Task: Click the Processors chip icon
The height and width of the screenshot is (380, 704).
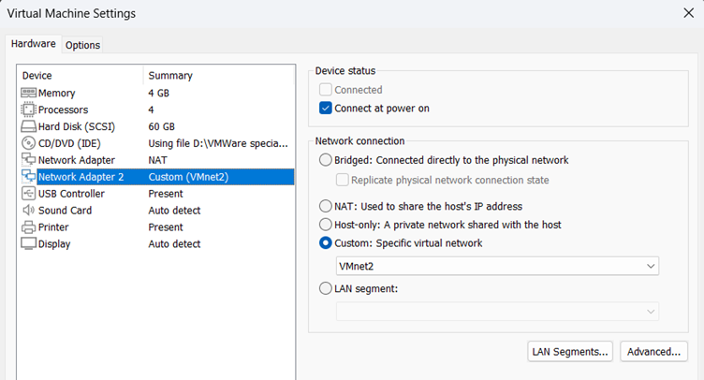Action: pos(28,110)
